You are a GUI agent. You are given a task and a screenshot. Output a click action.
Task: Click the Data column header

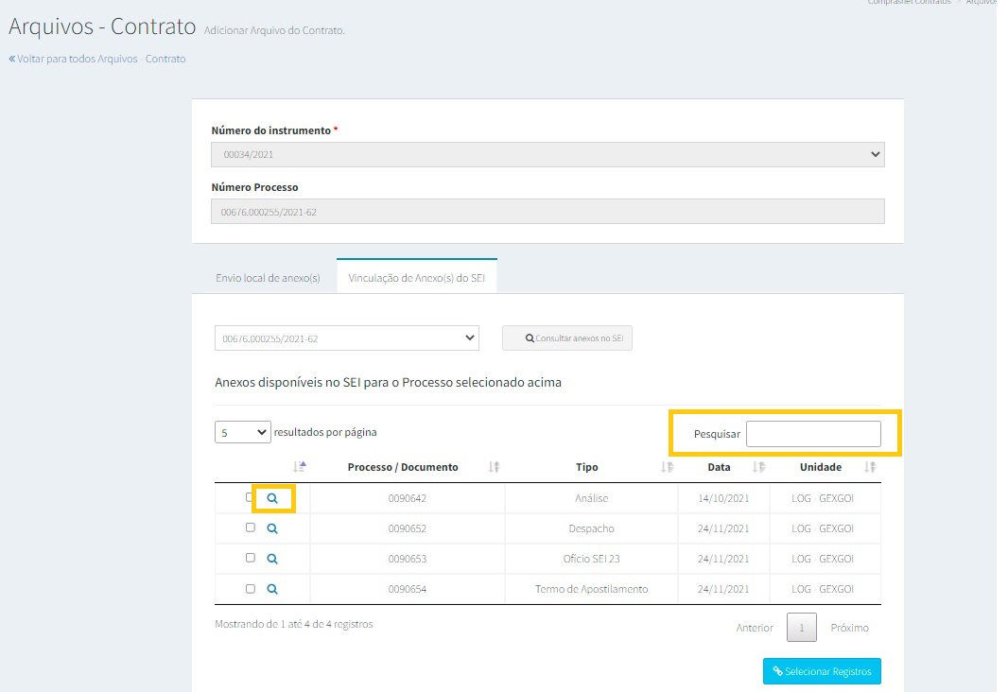click(x=719, y=467)
